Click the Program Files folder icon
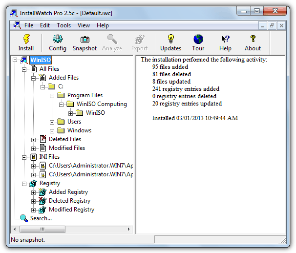This screenshot has height=253, width=296. 61,95
